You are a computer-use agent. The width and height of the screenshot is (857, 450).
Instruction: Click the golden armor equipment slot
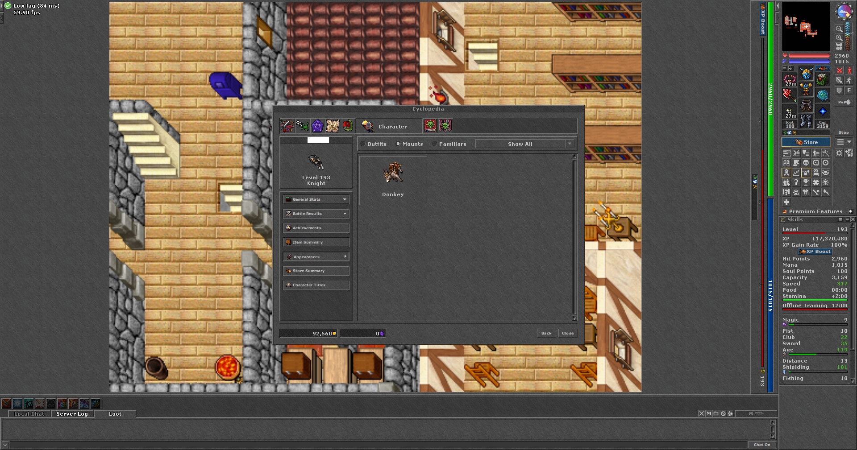(806, 90)
